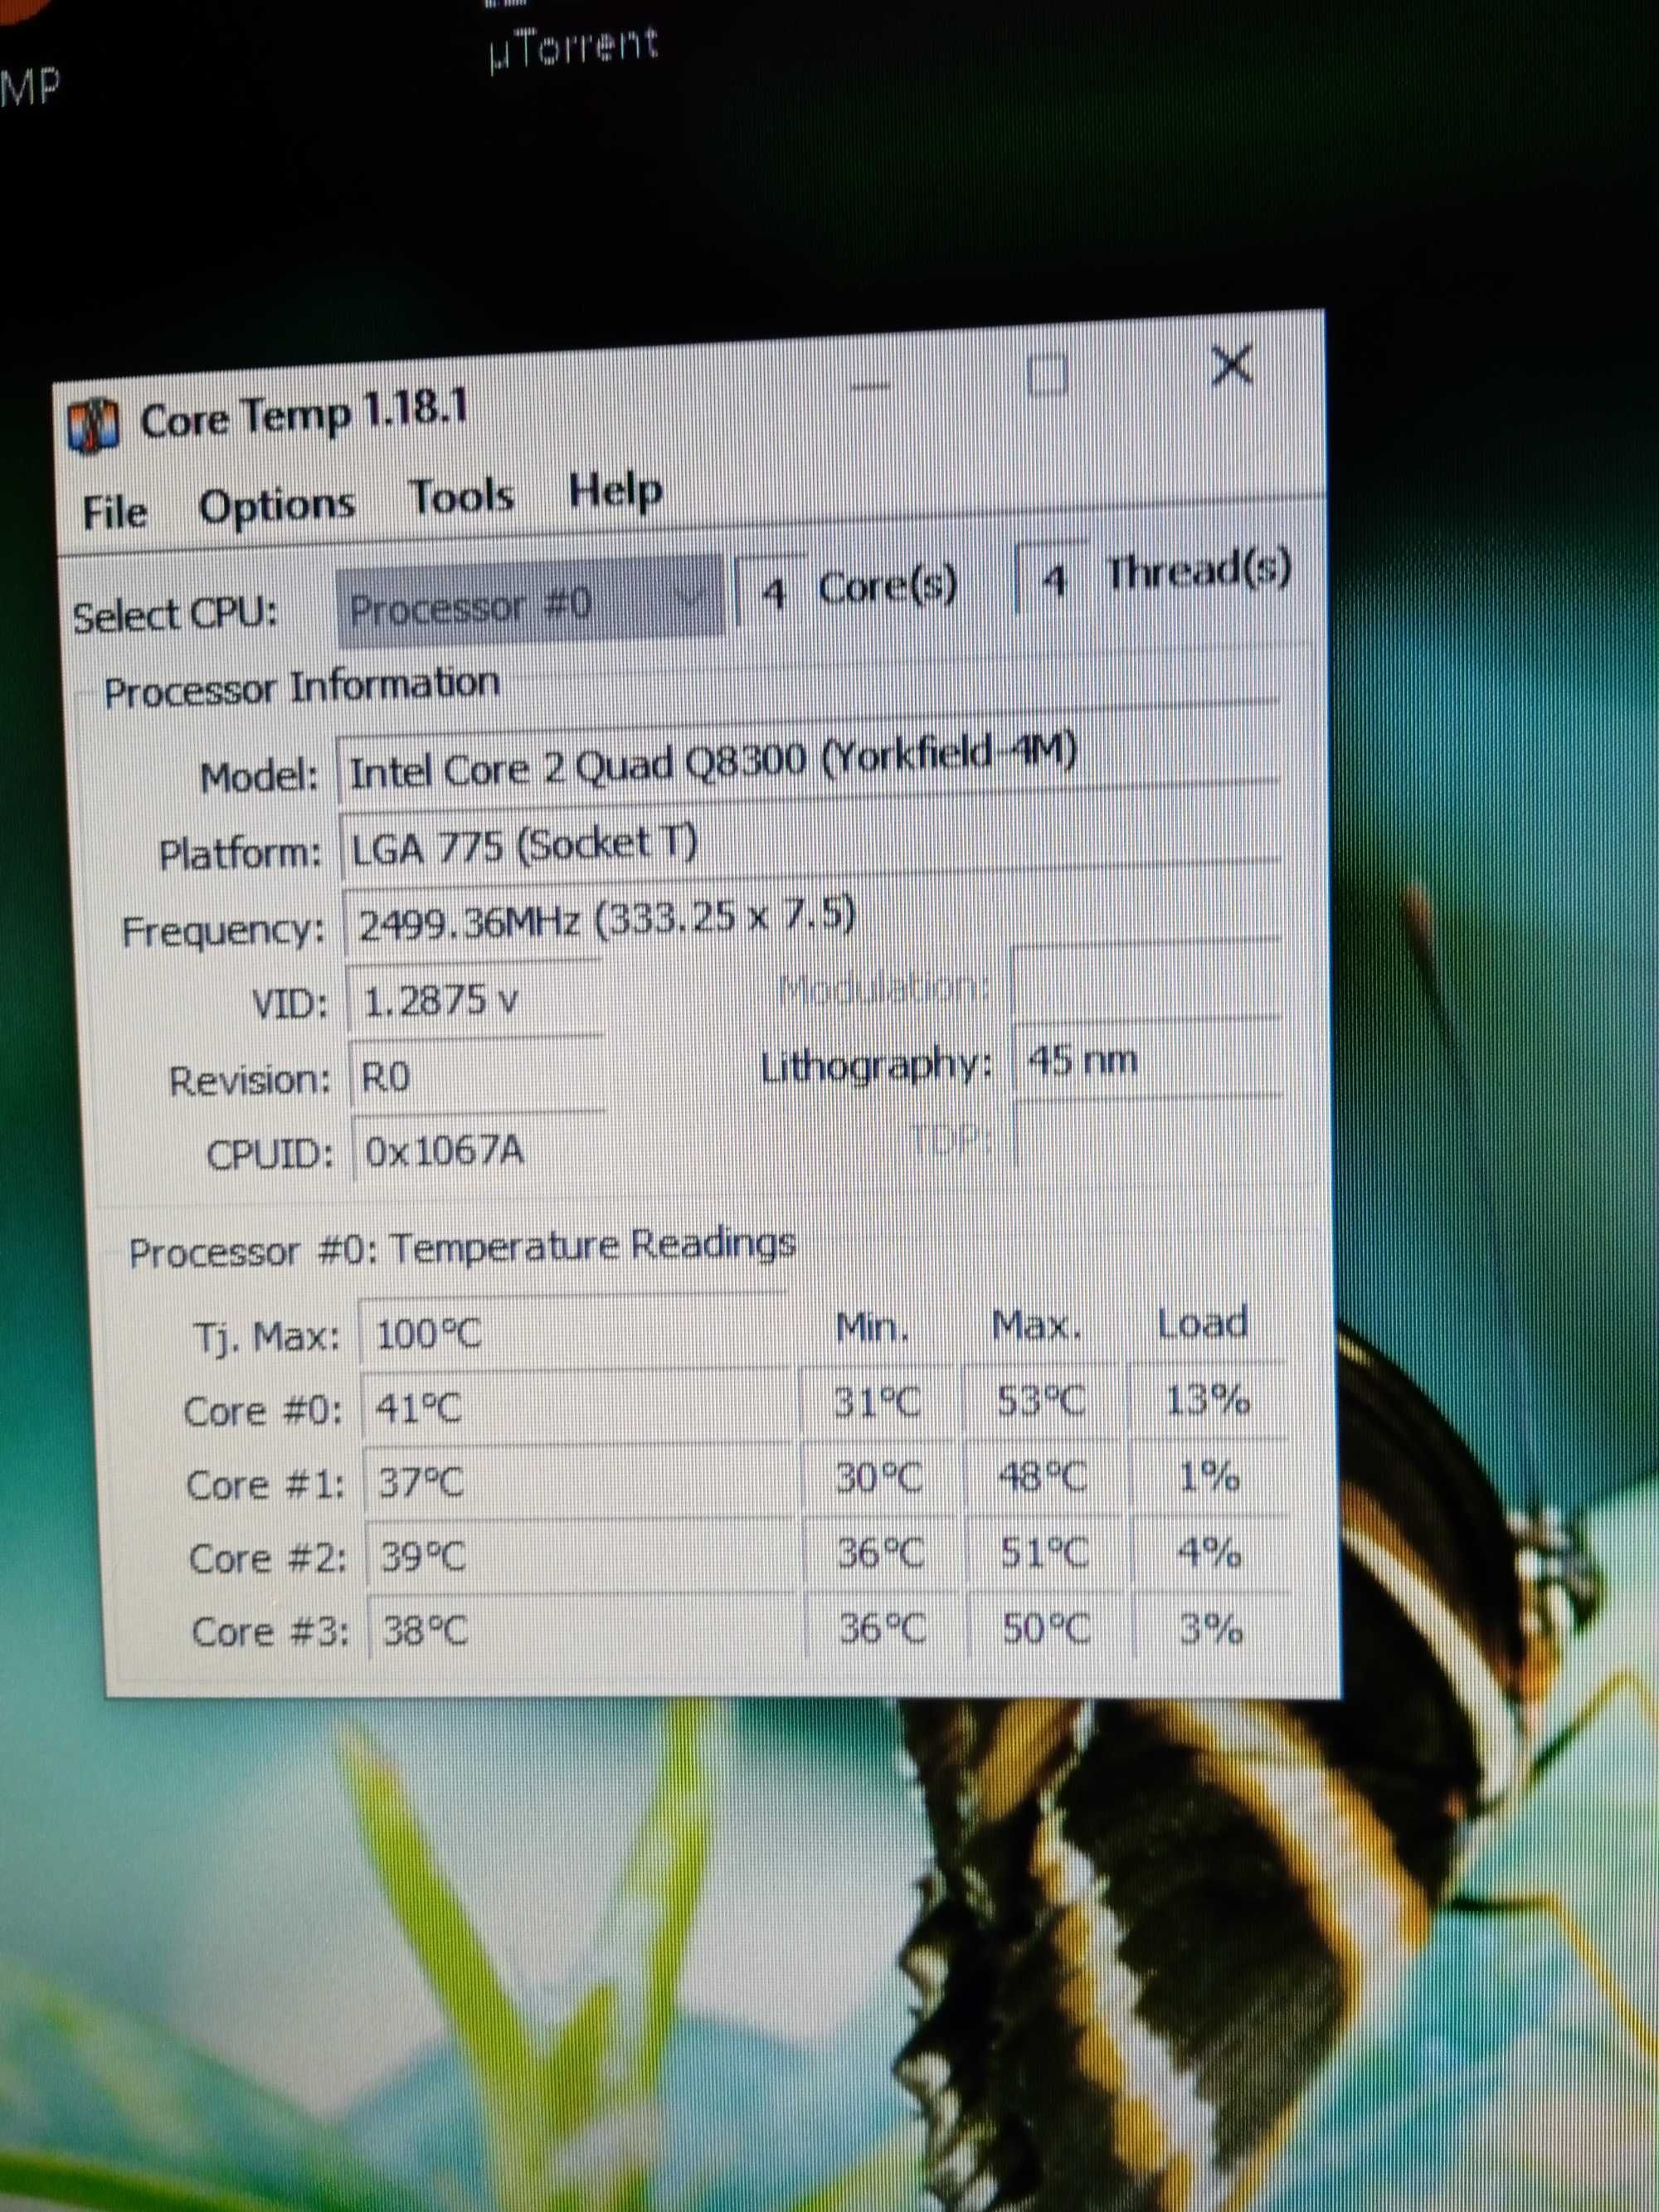Click Core #3 maximum temperature 50°C

point(1048,1629)
